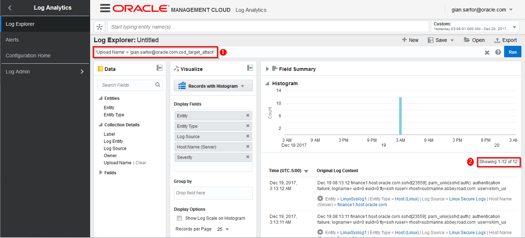Viewport: 525px width, 238px height.
Task: Click the Showing 1-12 of 12 text
Action: 498,162
